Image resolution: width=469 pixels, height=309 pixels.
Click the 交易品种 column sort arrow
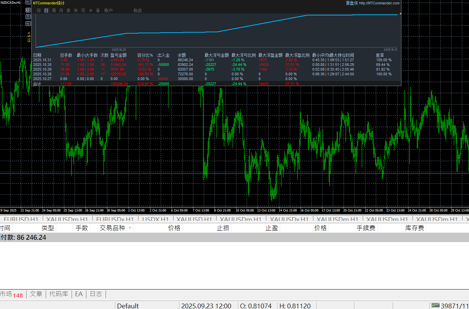pos(130,228)
